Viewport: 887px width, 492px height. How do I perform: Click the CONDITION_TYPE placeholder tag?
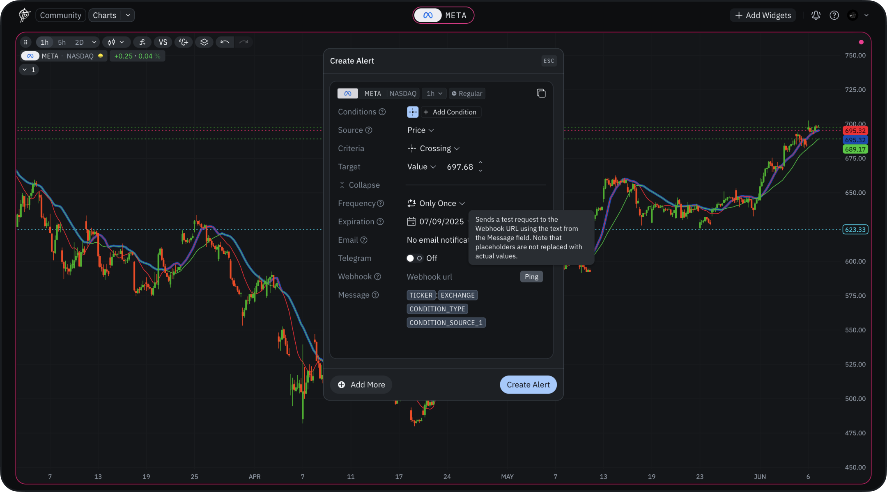pyautogui.click(x=437, y=309)
